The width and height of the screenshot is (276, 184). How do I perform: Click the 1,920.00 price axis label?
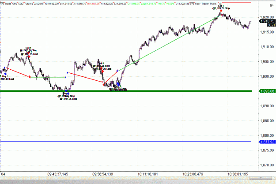[x=267, y=17]
